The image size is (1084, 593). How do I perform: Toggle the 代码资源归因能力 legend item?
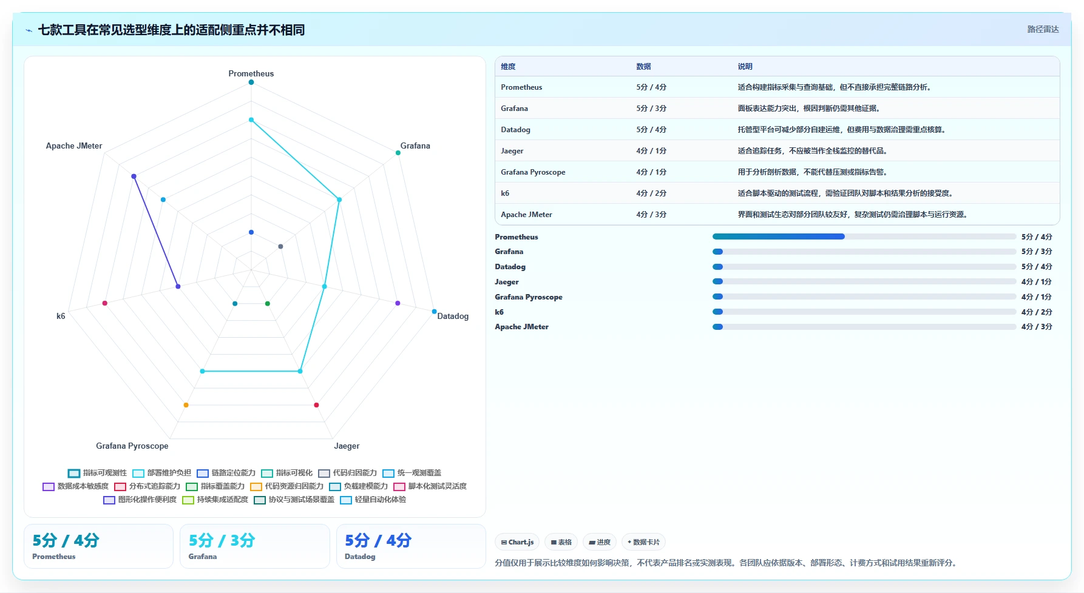pyautogui.click(x=286, y=486)
